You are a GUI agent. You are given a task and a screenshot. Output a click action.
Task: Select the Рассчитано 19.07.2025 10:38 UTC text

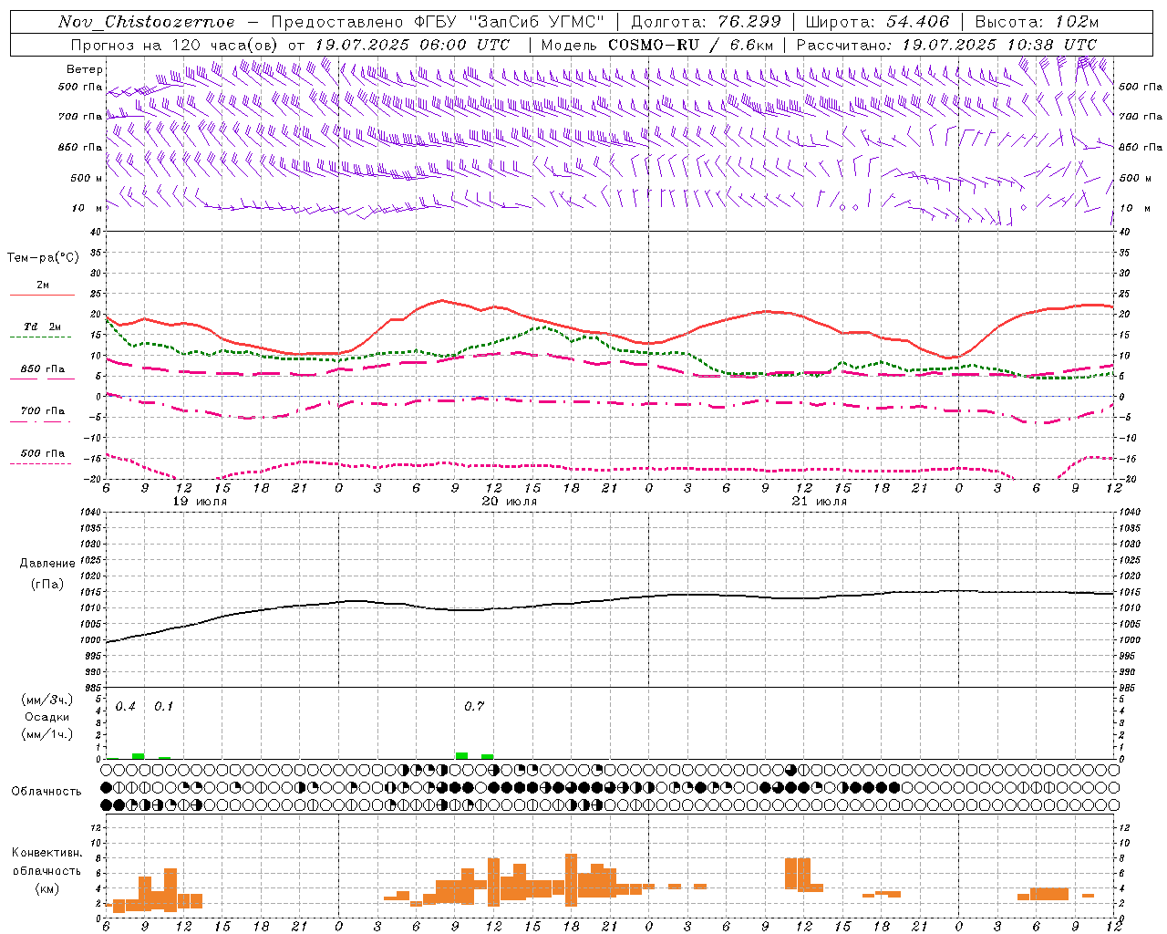[946, 45]
